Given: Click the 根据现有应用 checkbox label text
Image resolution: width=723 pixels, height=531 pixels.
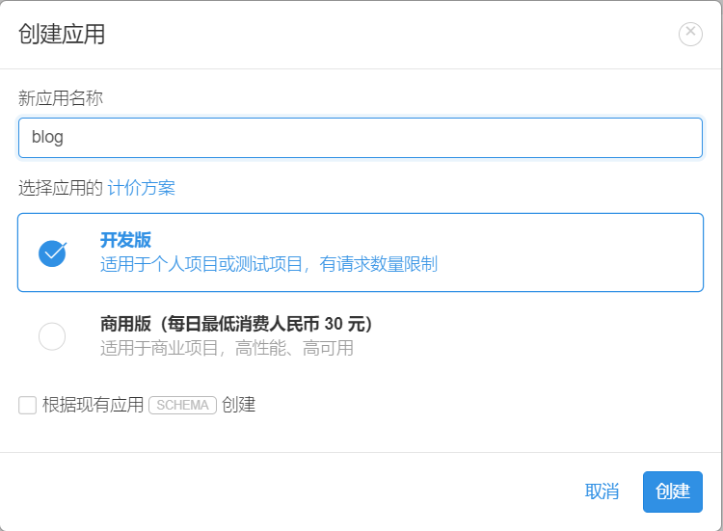Looking at the screenshot, I should click(x=93, y=405).
